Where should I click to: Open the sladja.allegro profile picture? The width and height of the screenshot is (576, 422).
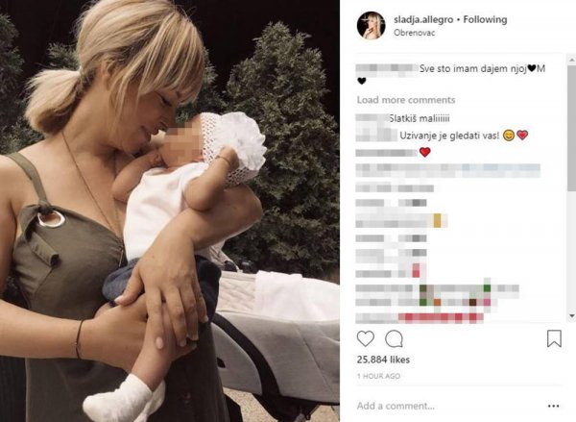[371, 25]
